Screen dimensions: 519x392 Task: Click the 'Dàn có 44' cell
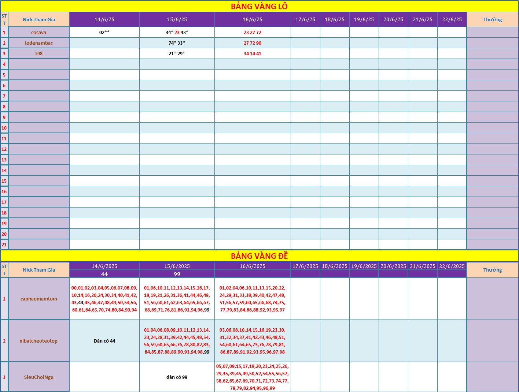[x=104, y=341]
